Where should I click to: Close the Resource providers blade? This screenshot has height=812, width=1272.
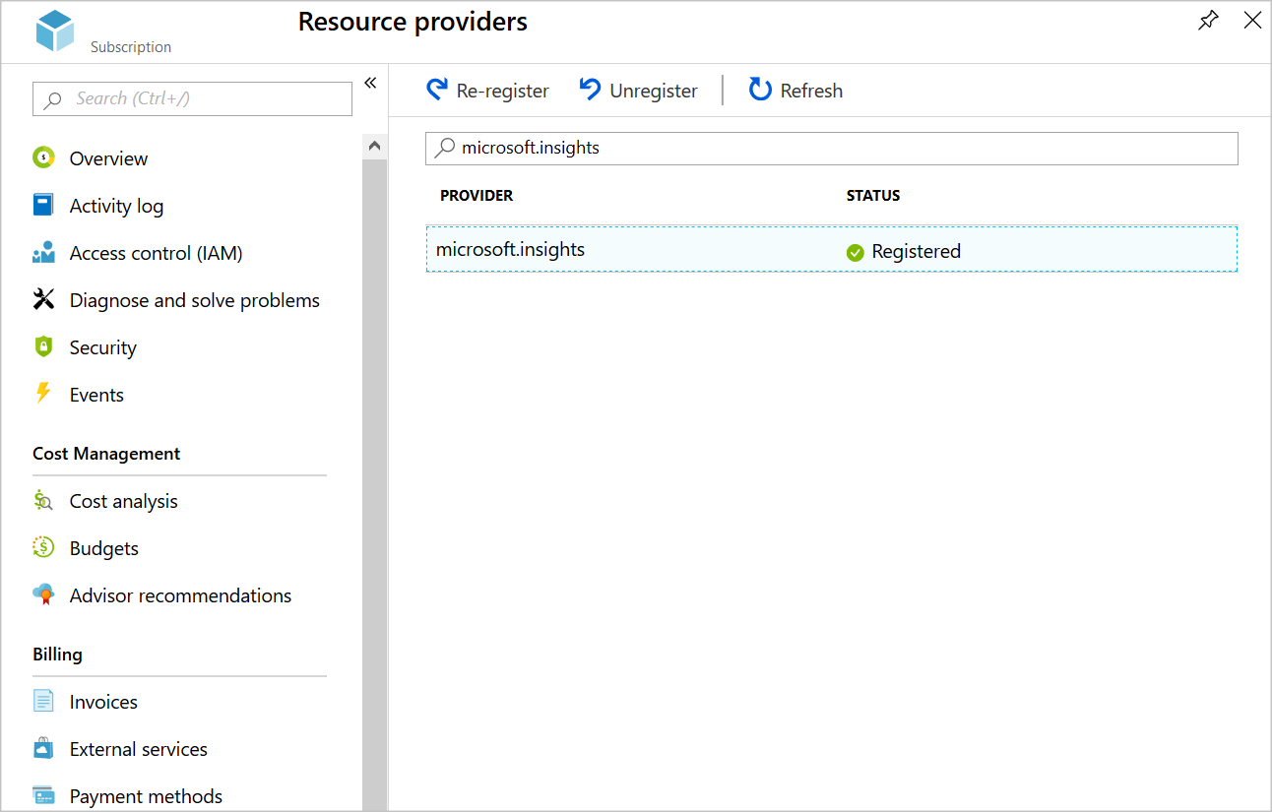coord(1252,21)
